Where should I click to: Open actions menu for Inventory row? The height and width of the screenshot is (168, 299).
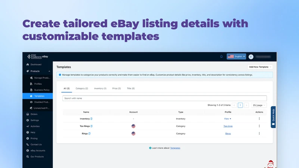(x=259, y=119)
